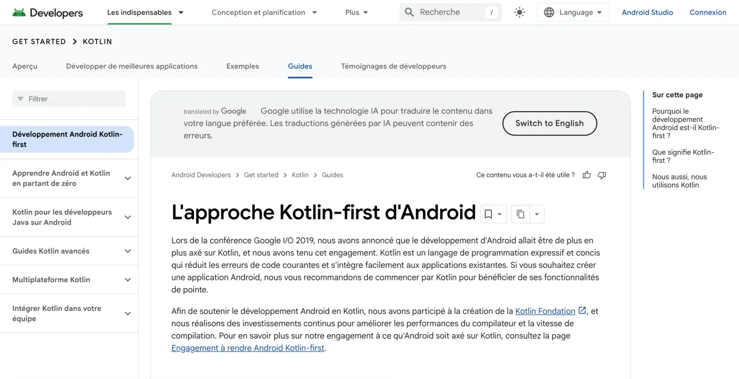This screenshot has width=739, height=379.
Task: Open the bookmark dropdown arrow
Action: tap(500, 214)
